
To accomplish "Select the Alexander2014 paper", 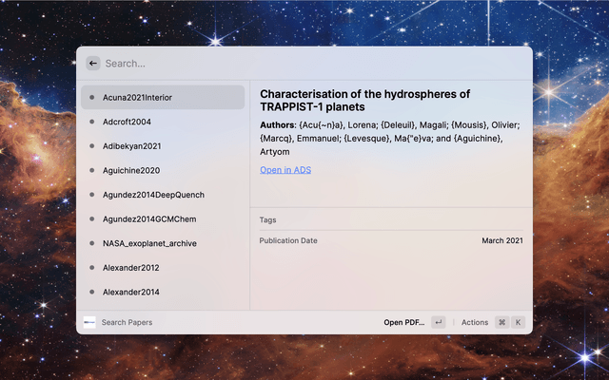I will click(x=131, y=292).
